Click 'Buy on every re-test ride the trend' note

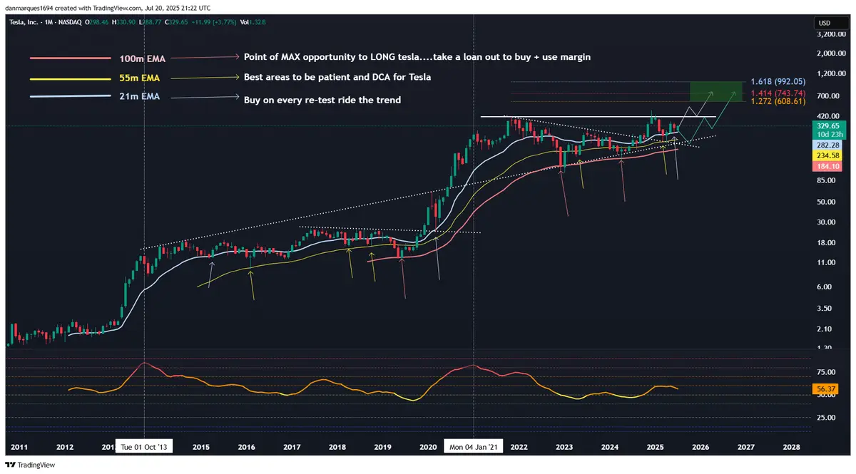(322, 100)
